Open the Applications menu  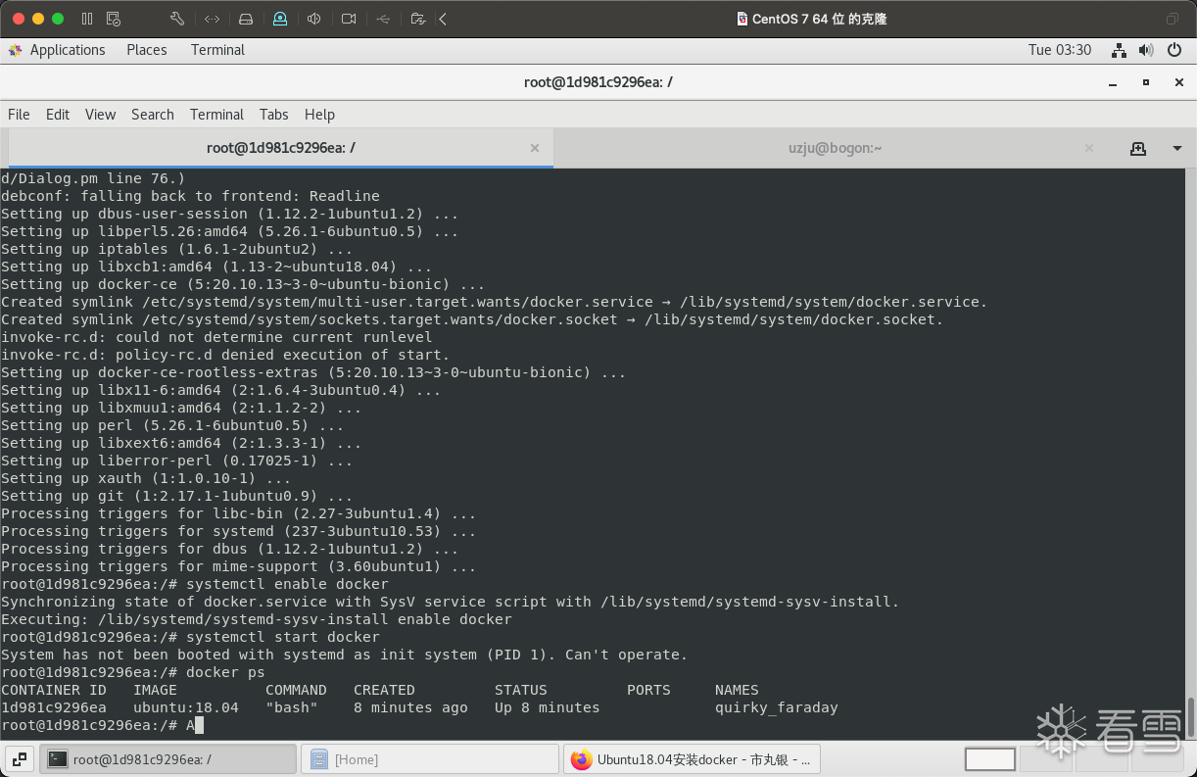(x=57, y=50)
